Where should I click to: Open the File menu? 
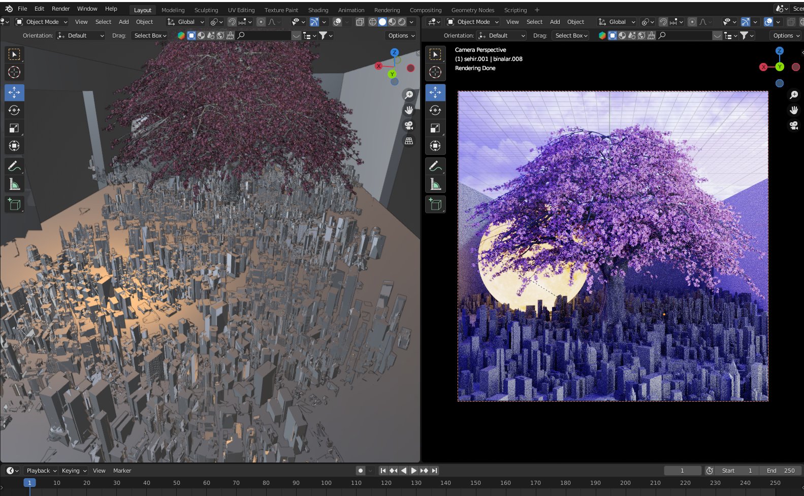click(22, 9)
